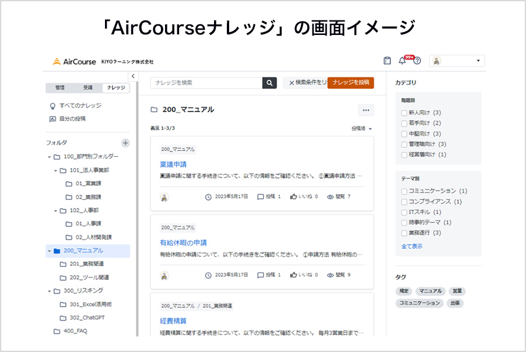The height and width of the screenshot is (352, 526).
Task: Click the 全て表示 link
Action: 412,247
